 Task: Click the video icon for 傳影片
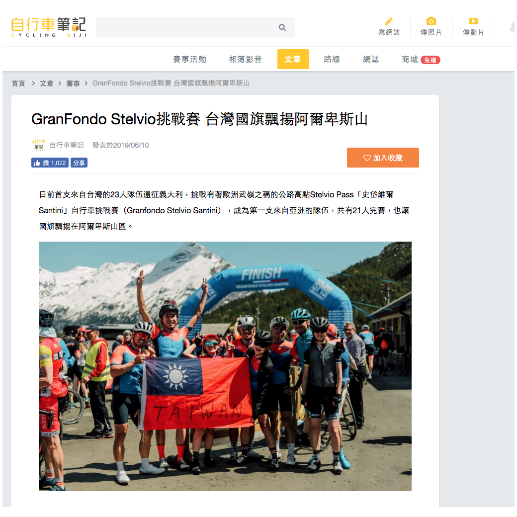click(473, 21)
